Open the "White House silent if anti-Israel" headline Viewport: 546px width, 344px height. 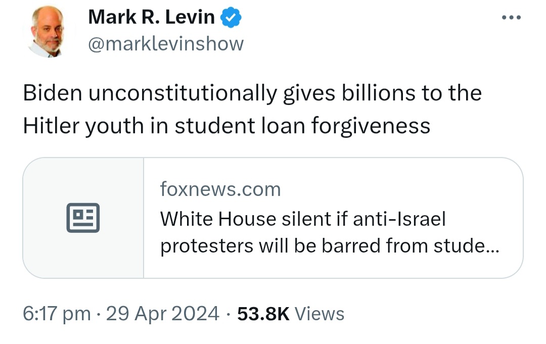(303, 219)
